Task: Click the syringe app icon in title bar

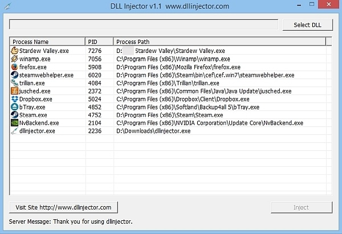Action: pyautogui.click(x=7, y=6)
